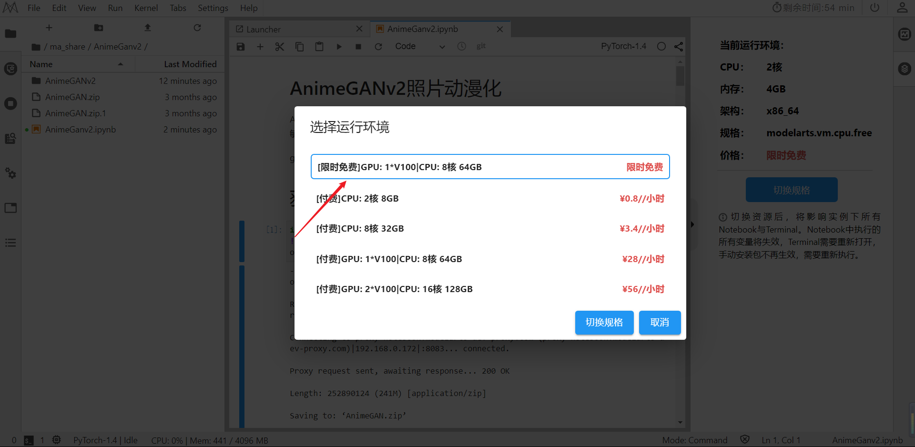The height and width of the screenshot is (447, 915).
Task: Close the AnimeGanv2.ipynb tab
Action: tap(500, 29)
